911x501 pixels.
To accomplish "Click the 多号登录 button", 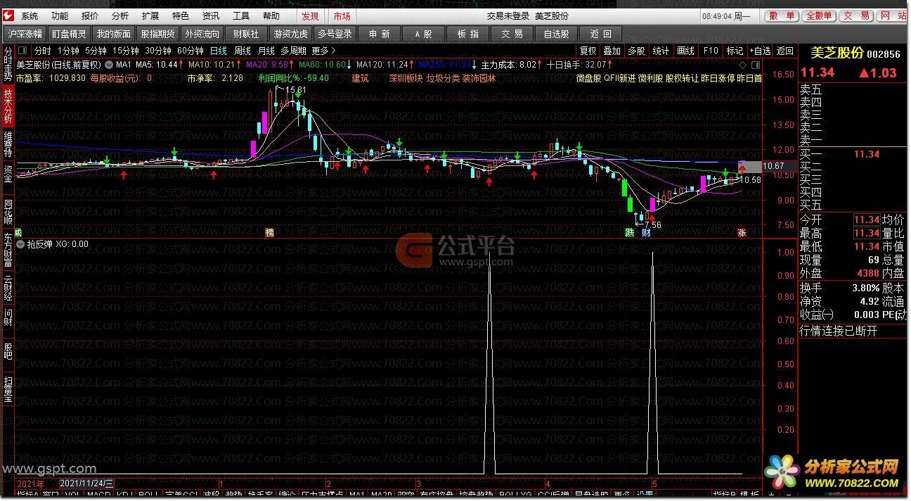I will tap(335, 33).
